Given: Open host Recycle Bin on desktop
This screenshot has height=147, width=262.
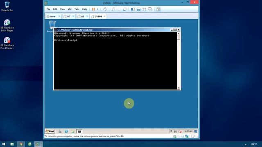Looking at the screenshot, I should 7,7.
